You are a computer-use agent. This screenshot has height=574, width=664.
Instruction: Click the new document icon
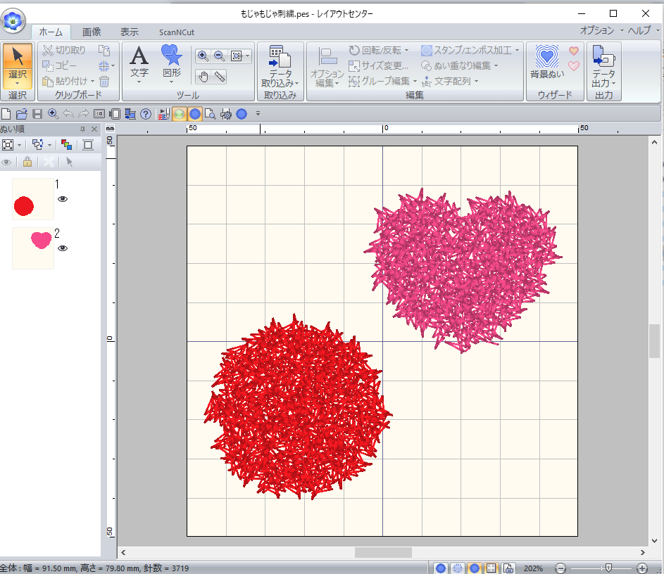(6, 113)
